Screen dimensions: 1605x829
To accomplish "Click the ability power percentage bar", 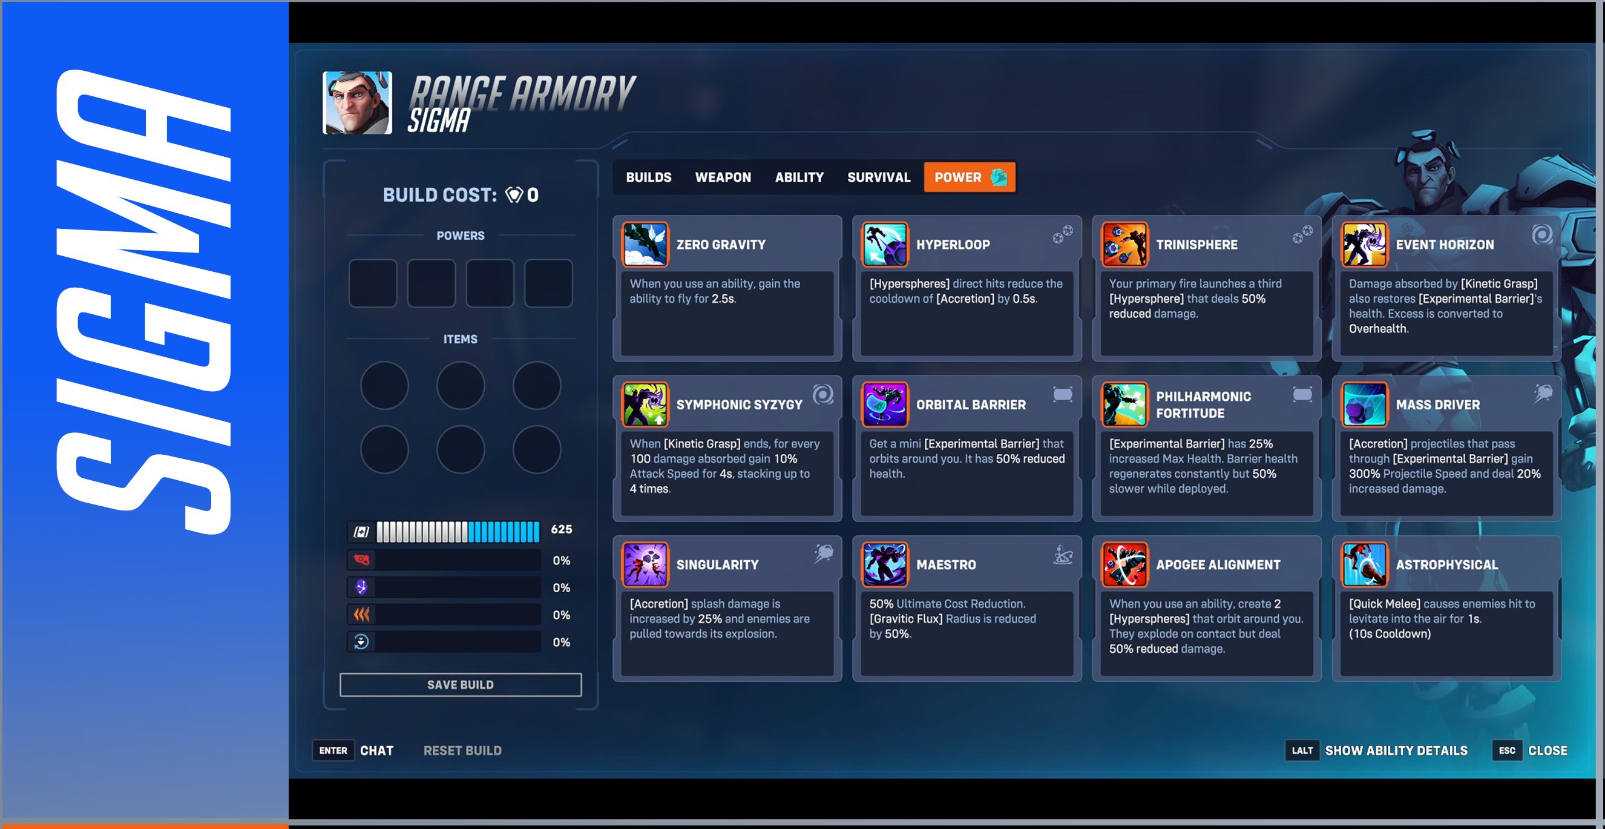I will click(458, 587).
